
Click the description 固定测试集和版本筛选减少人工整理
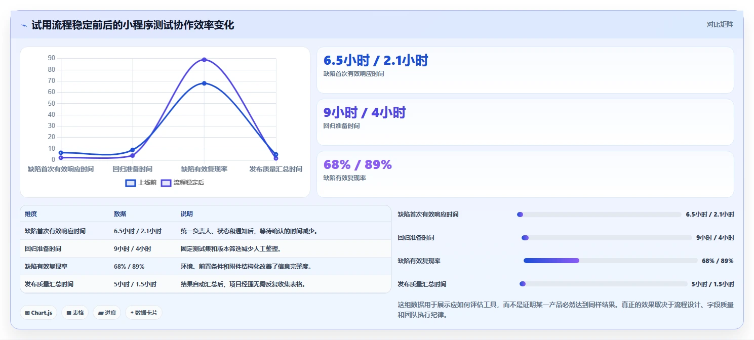pos(231,249)
